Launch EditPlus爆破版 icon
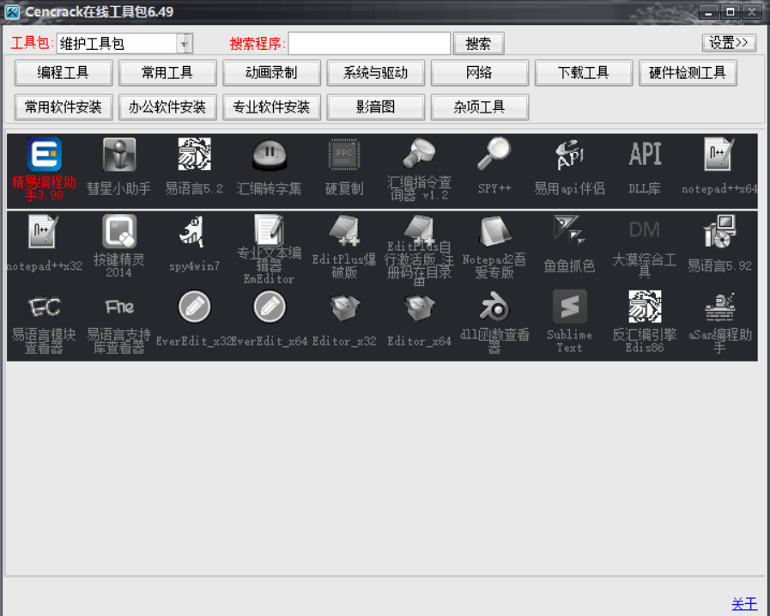770x616 pixels. pyautogui.click(x=344, y=230)
